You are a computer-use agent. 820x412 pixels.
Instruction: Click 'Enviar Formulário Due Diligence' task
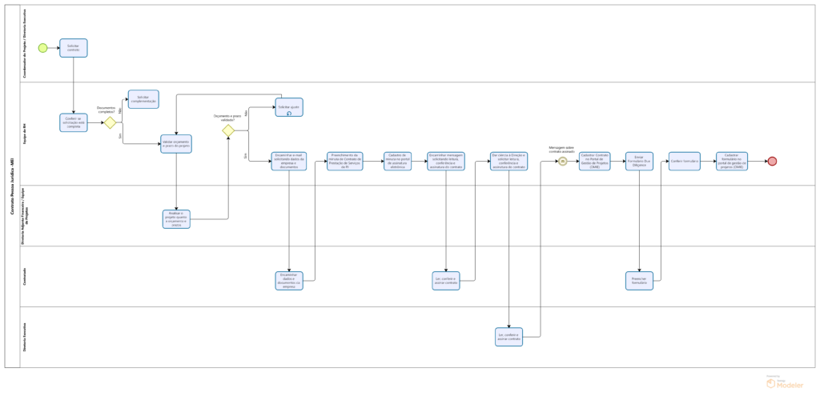639,161
